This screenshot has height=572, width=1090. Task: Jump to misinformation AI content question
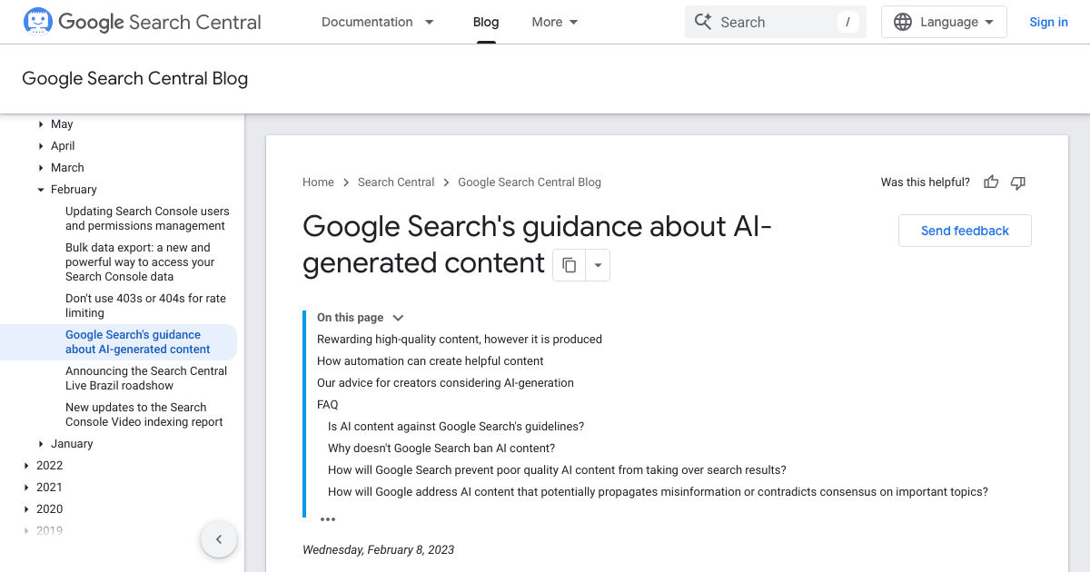[658, 492]
